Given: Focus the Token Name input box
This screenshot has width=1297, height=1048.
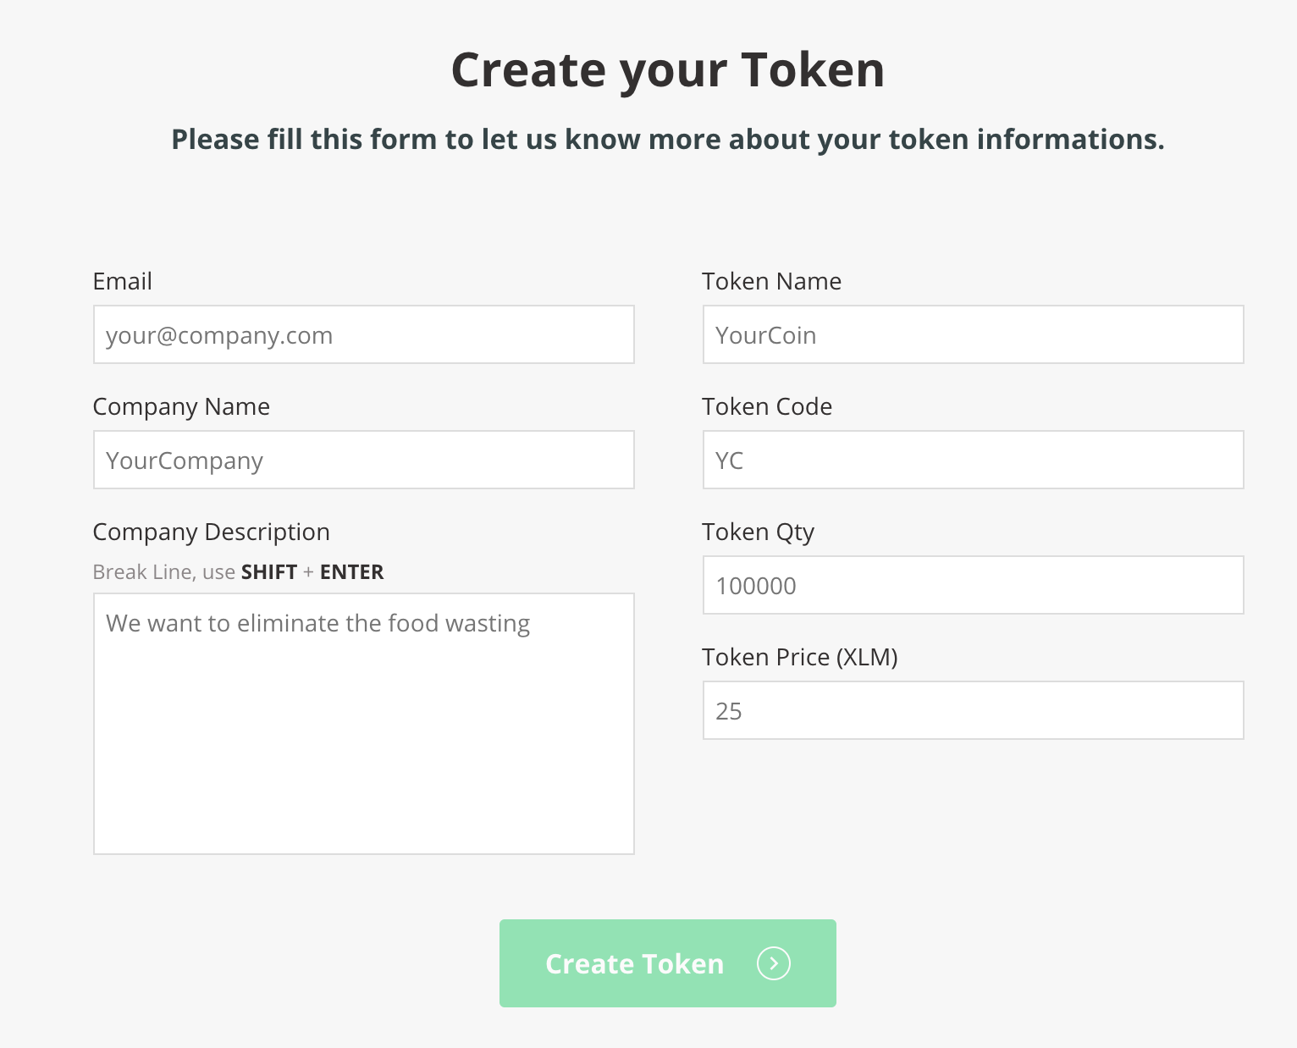Looking at the screenshot, I should click(973, 335).
